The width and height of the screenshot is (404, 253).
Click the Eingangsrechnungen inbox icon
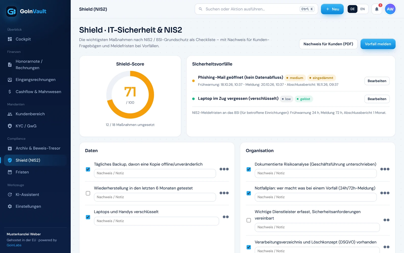pos(10,80)
